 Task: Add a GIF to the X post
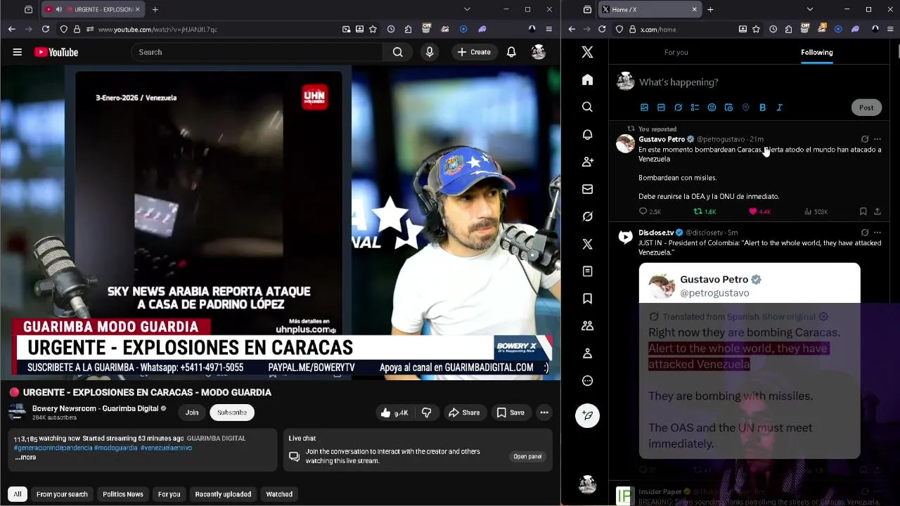(661, 108)
